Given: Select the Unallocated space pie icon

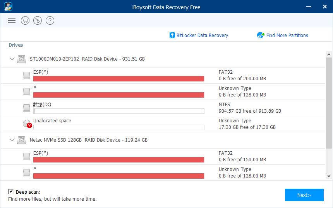Looking at the screenshot, I should click(27, 124).
